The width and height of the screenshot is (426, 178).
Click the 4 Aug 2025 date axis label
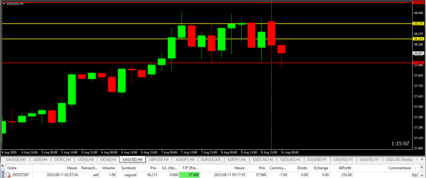[x=9, y=152]
